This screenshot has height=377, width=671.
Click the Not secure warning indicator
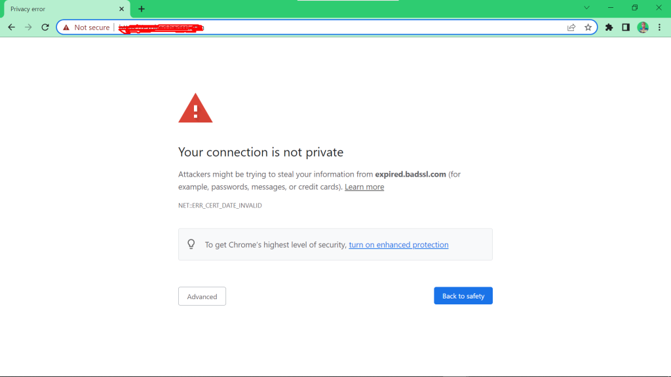coord(86,27)
